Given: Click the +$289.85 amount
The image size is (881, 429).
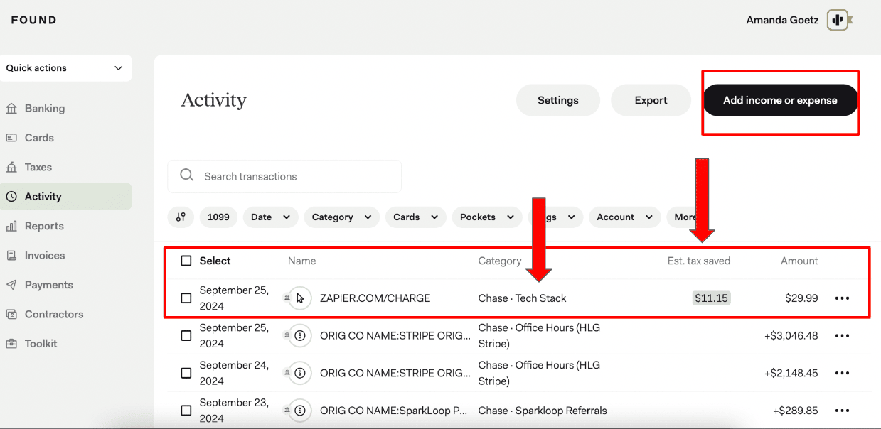Looking at the screenshot, I should pyautogui.click(x=795, y=411).
